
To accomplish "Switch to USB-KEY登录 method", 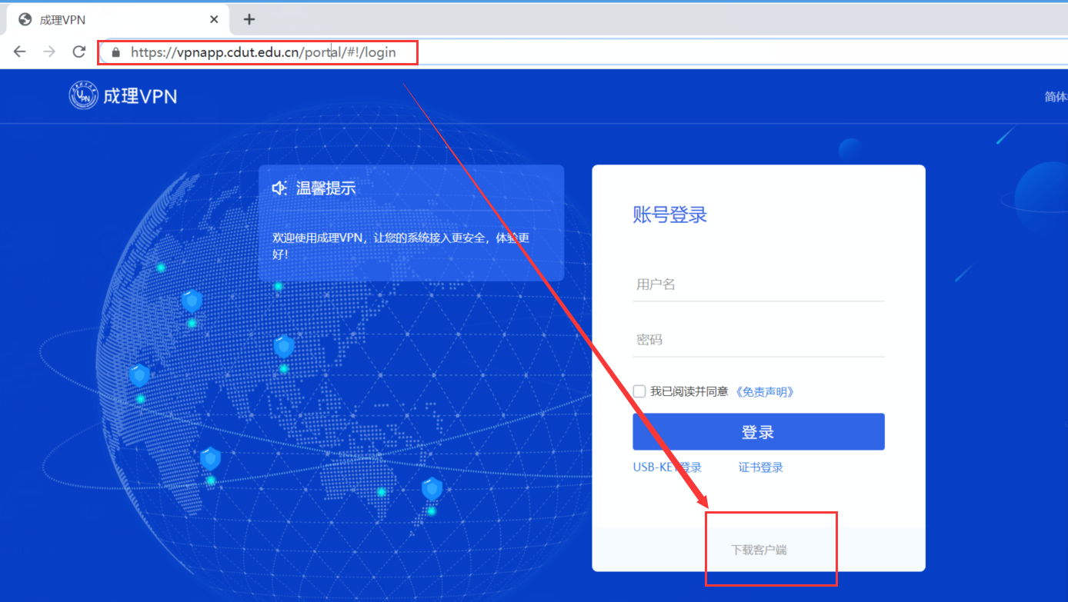I will (667, 467).
